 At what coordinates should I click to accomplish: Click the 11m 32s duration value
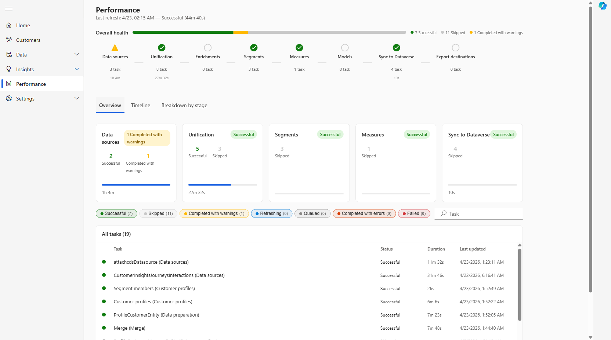click(x=435, y=262)
